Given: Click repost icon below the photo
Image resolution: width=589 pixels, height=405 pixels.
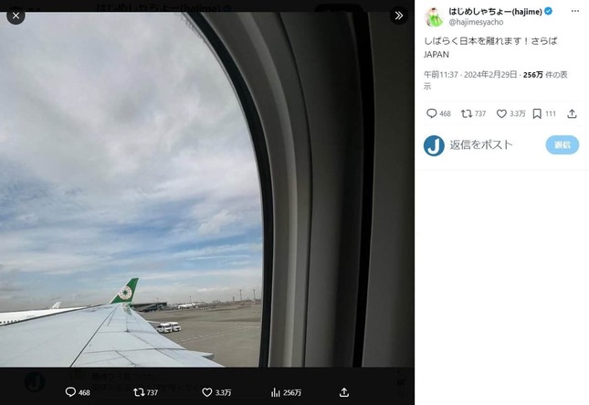Looking at the screenshot, I should pyautogui.click(x=139, y=392).
